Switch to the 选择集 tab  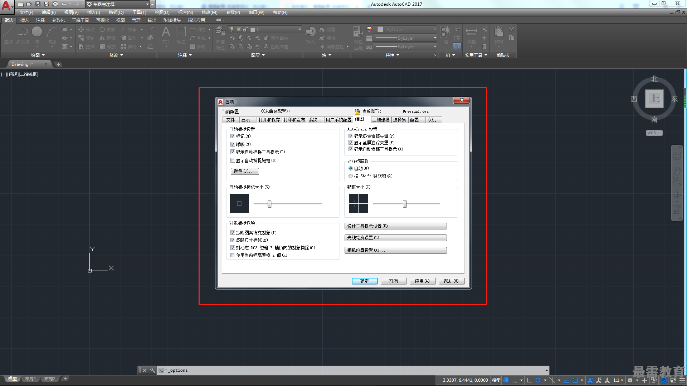400,120
